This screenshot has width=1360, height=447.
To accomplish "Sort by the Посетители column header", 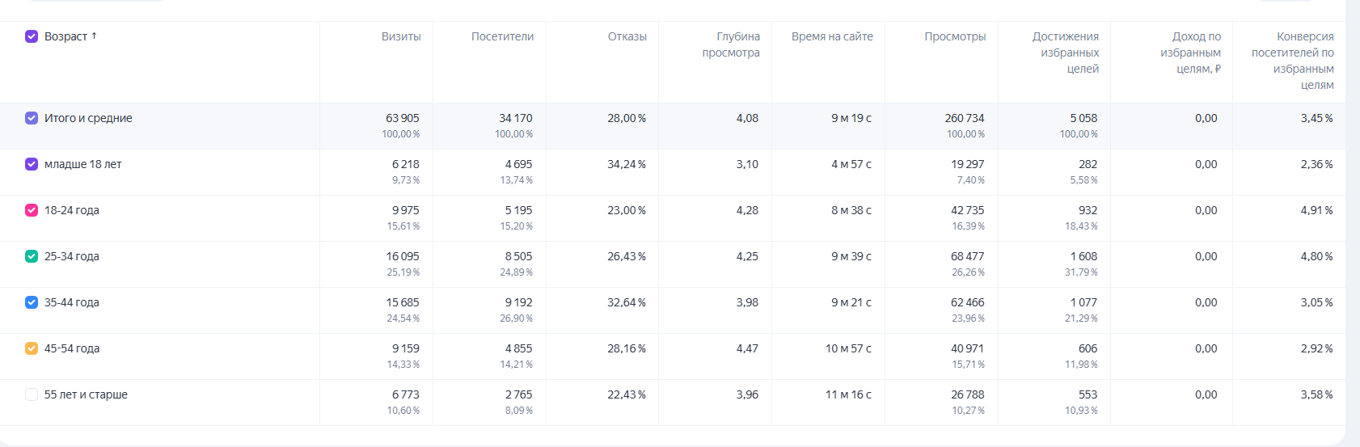I will (x=502, y=36).
